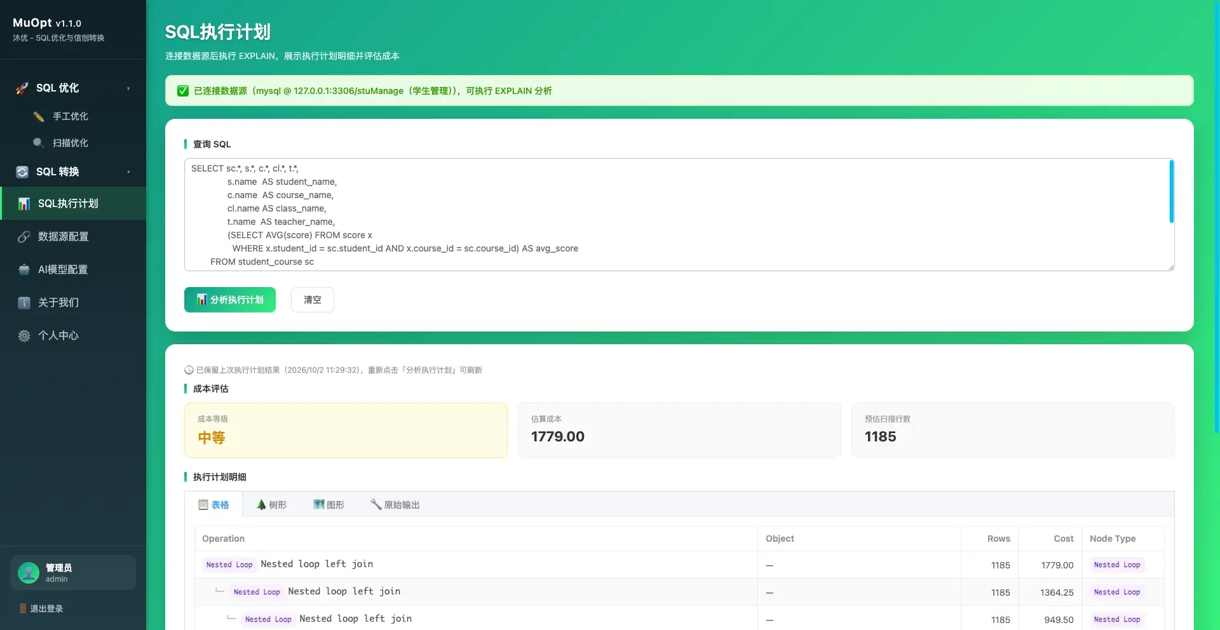Click the tree icon on 树形 tab
The height and width of the screenshot is (630, 1220).
pyautogui.click(x=261, y=505)
